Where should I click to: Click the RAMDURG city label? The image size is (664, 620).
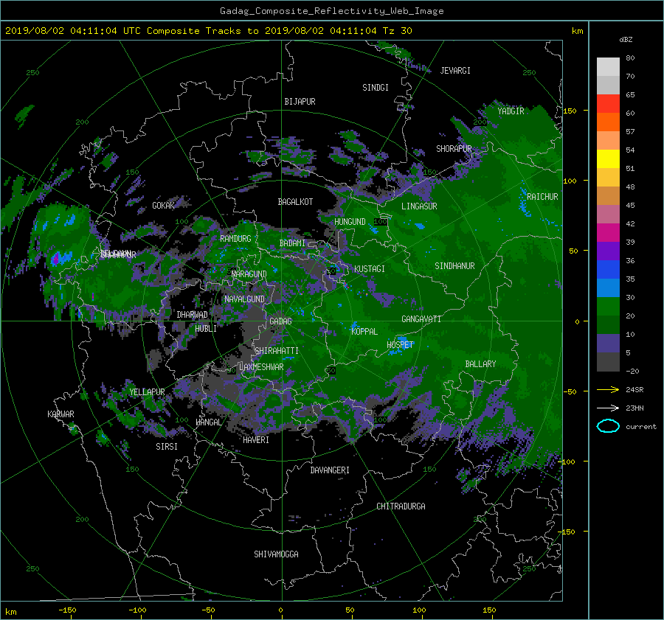tap(235, 239)
